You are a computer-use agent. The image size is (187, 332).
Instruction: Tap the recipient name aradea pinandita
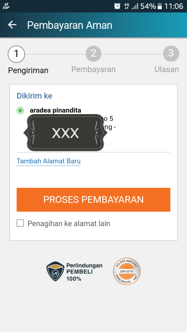55,111
